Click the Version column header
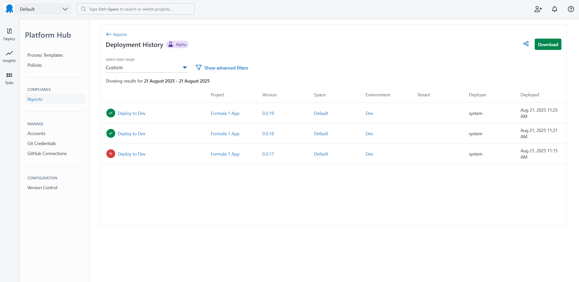The width and height of the screenshot is (579, 282). 269,95
